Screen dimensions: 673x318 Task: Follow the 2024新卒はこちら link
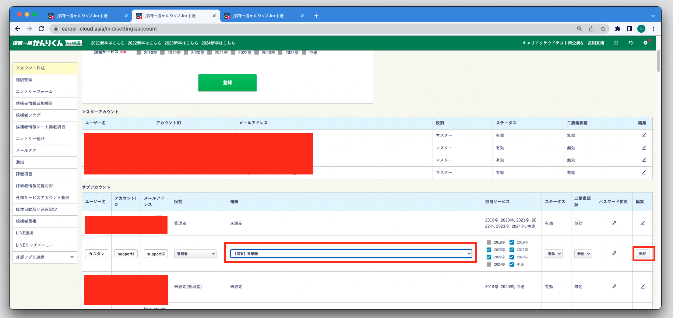[x=218, y=43]
